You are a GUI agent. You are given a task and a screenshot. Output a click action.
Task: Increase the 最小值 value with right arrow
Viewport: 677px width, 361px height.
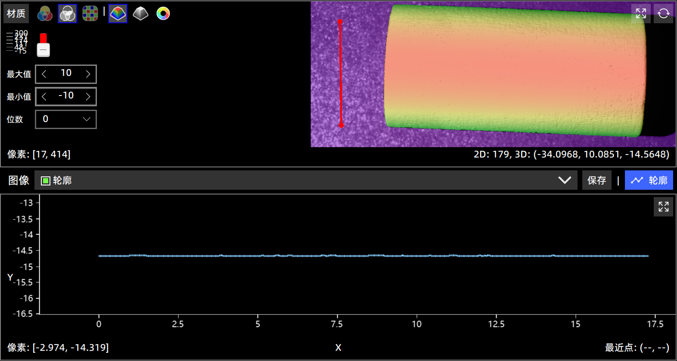(x=88, y=97)
